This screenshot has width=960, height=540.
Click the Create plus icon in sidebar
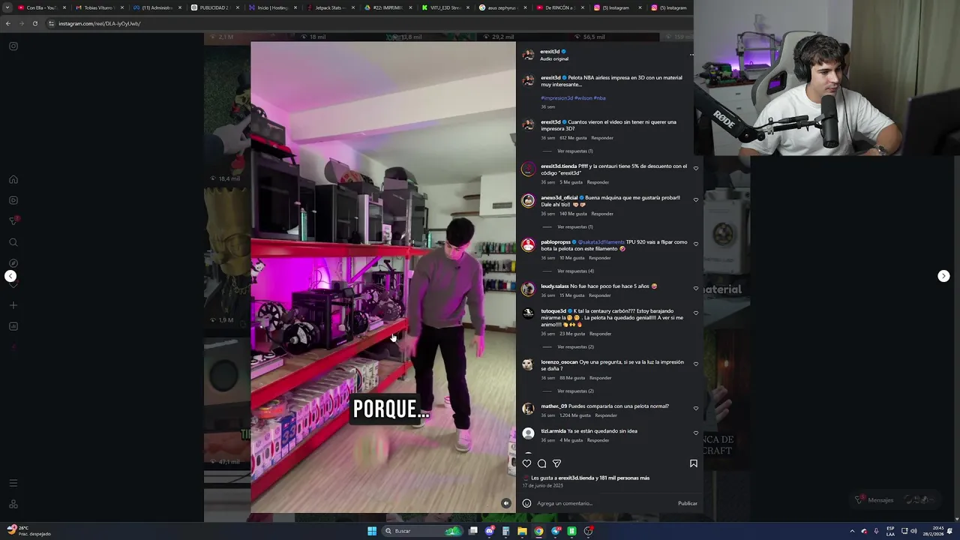(13, 305)
